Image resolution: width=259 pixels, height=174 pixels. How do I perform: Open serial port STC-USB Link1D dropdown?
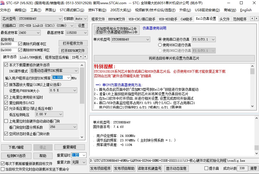46,26
